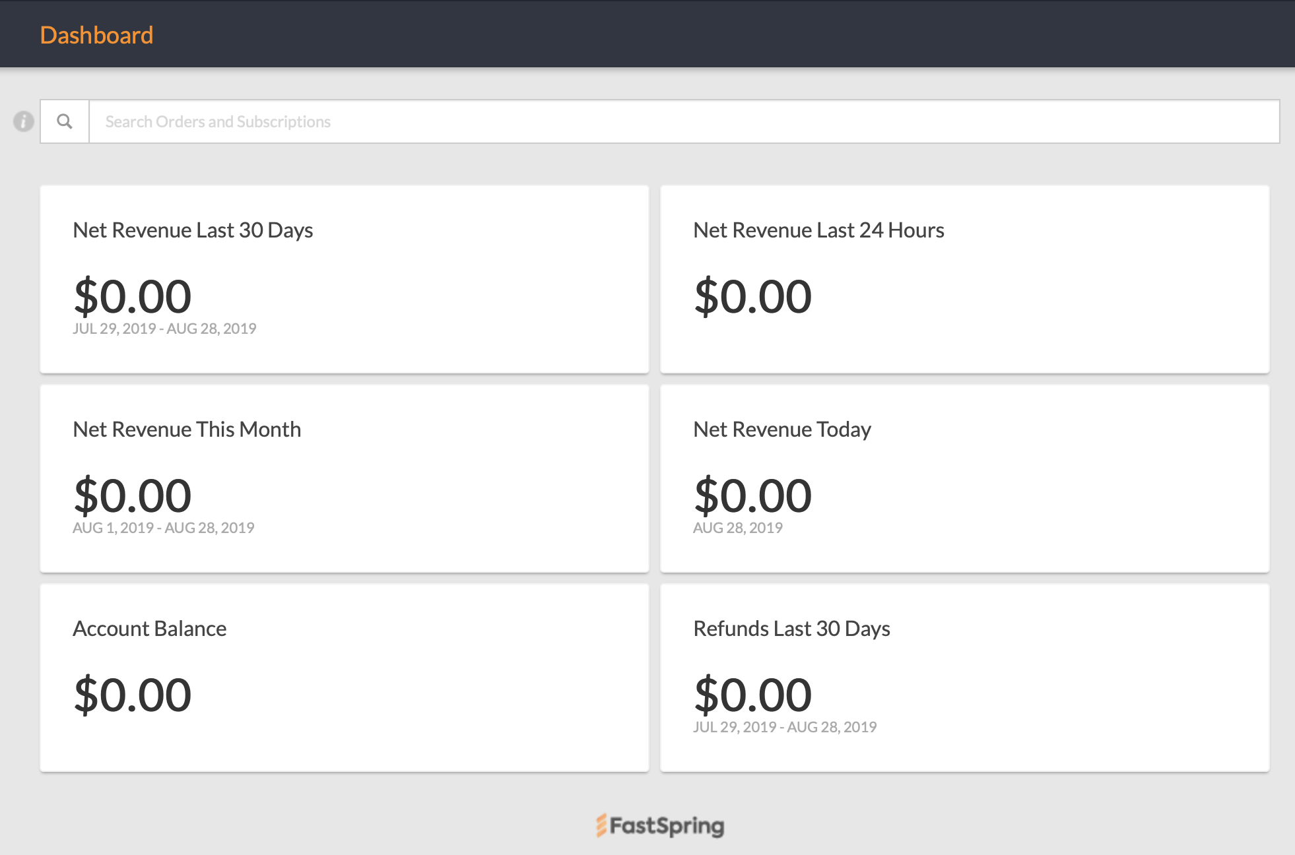Select the Net Revenue Last 24 Hours heading
Image resolution: width=1295 pixels, height=855 pixels.
[818, 230]
